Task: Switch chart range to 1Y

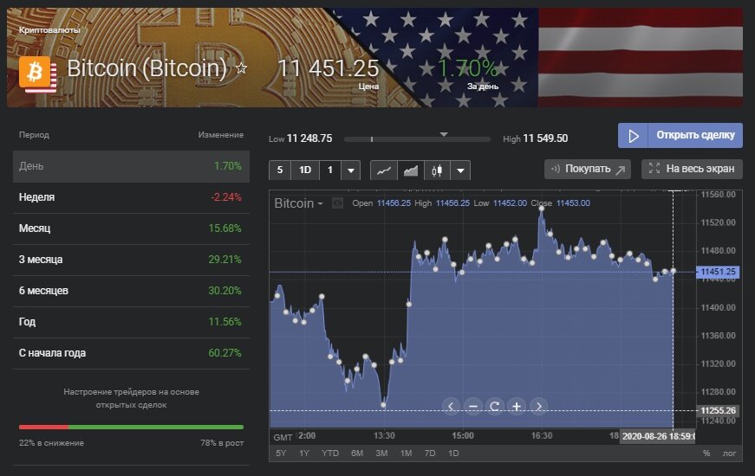Action: [304, 453]
